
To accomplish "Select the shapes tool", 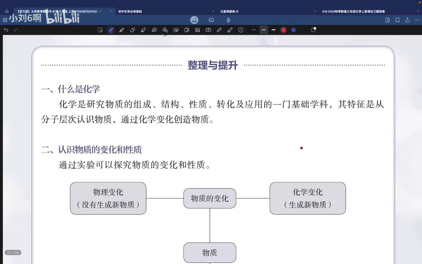I will point(165,30).
